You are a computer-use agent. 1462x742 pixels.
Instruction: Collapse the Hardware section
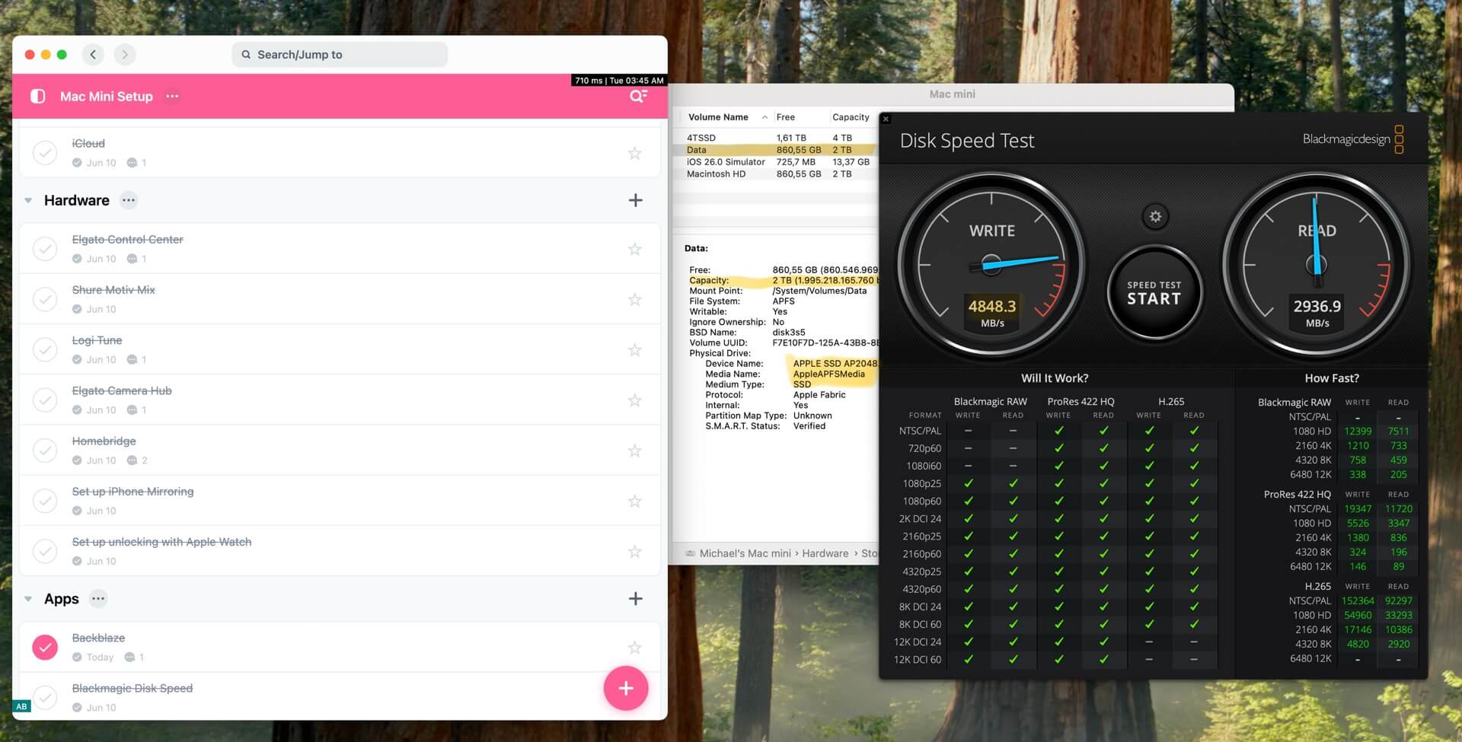click(28, 201)
